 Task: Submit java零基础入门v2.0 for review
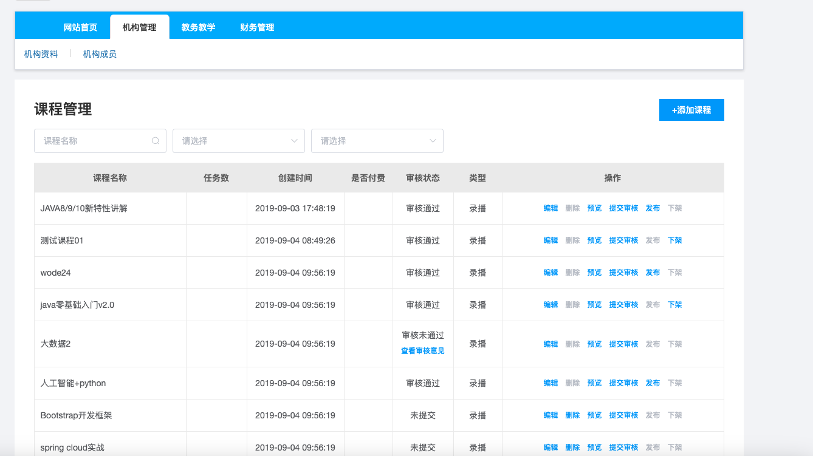(x=623, y=305)
